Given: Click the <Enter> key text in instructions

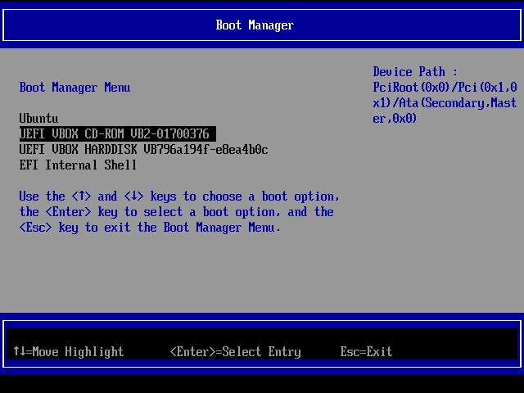Looking at the screenshot, I should coord(68,212).
